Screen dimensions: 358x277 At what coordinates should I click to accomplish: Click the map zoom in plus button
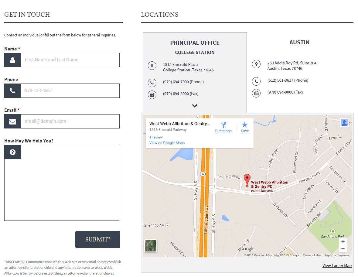[x=343, y=241]
